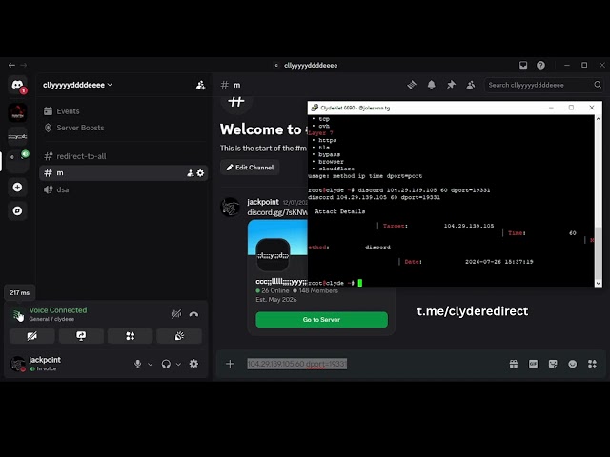Turn on camera button

pyautogui.click(x=31, y=336)
